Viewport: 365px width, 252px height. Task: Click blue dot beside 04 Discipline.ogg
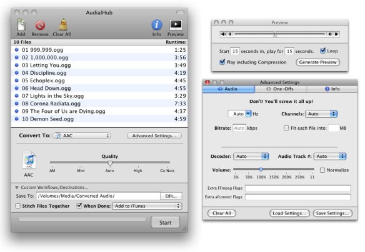coord(16,72)
